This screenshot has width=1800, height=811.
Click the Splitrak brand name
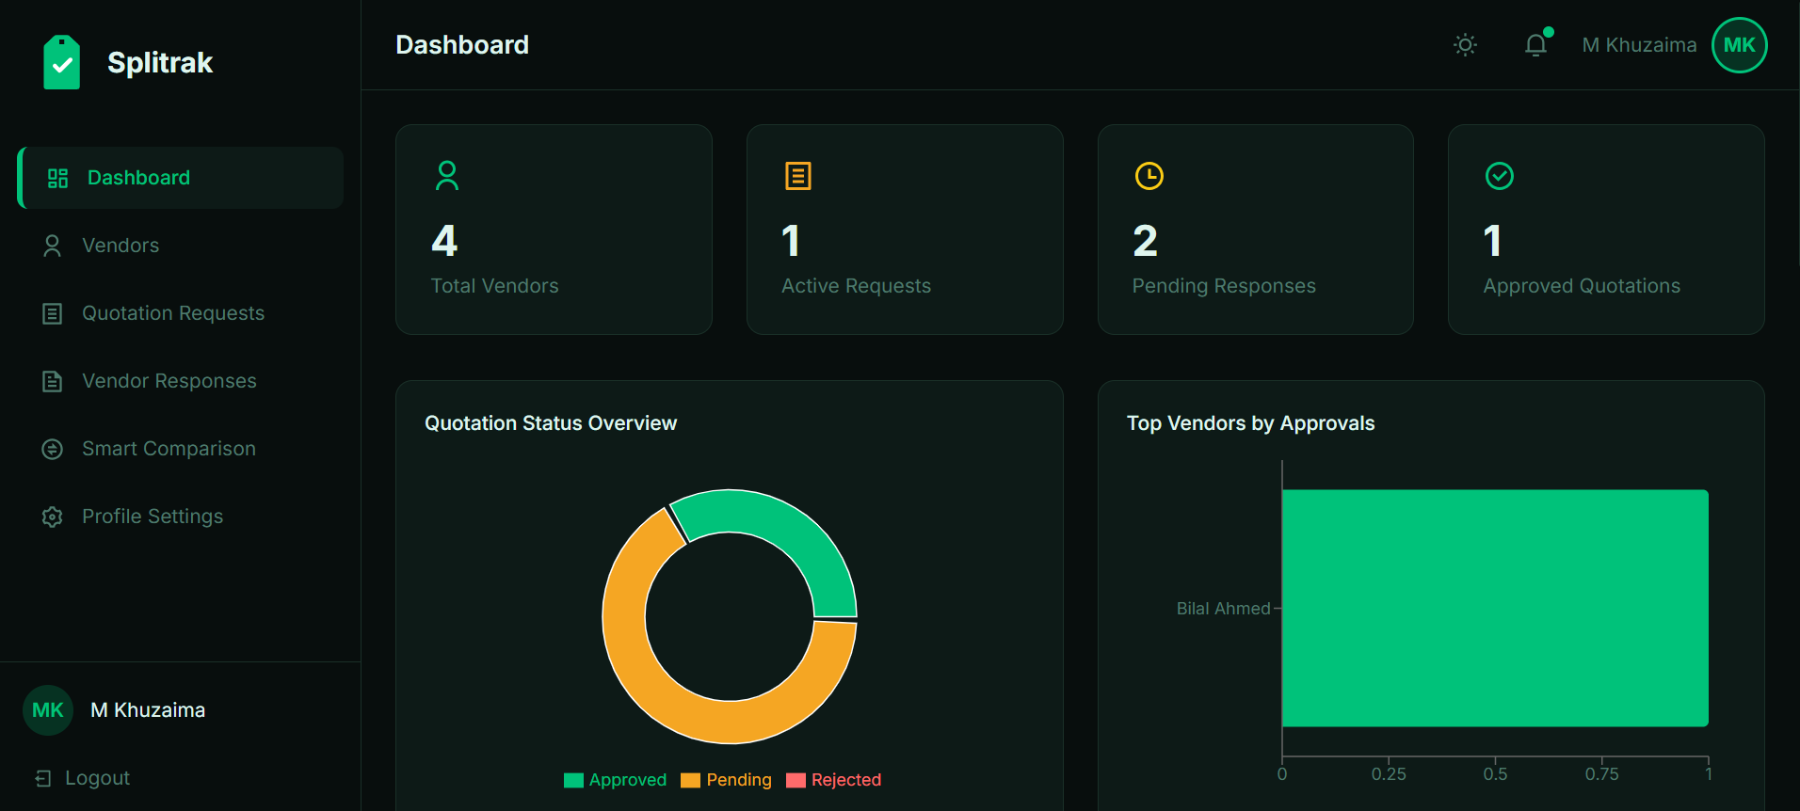(x=160, y=62)
